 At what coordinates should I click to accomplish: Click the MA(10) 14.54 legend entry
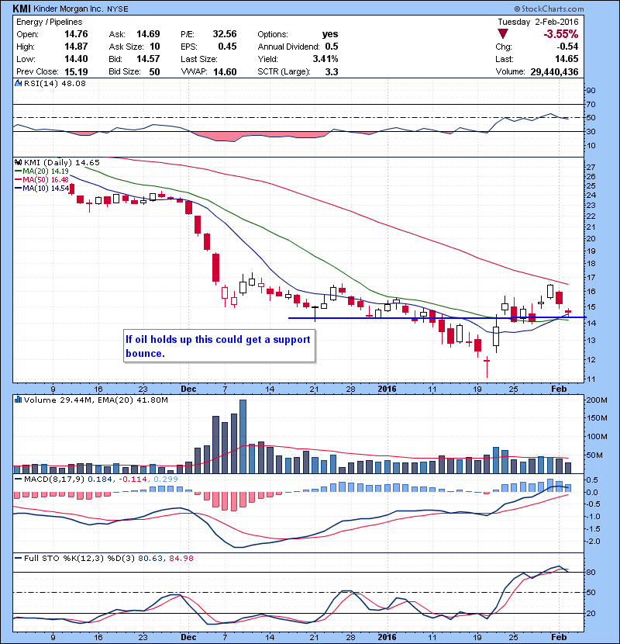41,189
